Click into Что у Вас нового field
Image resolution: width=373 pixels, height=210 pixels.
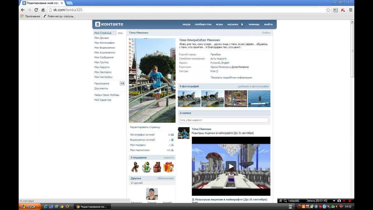coord(224,120)
